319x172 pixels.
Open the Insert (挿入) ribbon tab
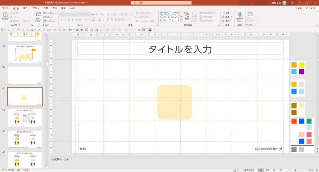[25, 8]
